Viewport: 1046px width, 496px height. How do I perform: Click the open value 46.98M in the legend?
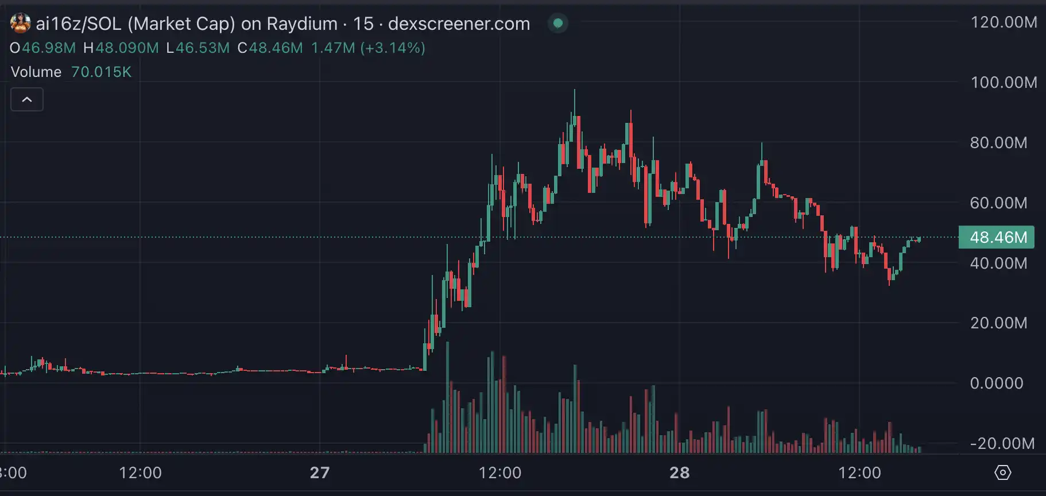pyautogui.click(x=49, y=48)
